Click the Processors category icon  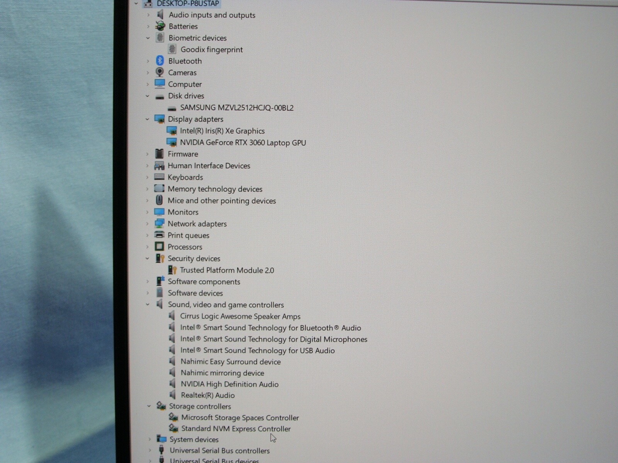(160, 247)
